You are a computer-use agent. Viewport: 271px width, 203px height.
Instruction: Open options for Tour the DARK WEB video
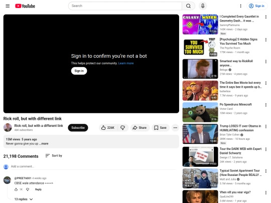pyautogui.click(x=266, y=149)
